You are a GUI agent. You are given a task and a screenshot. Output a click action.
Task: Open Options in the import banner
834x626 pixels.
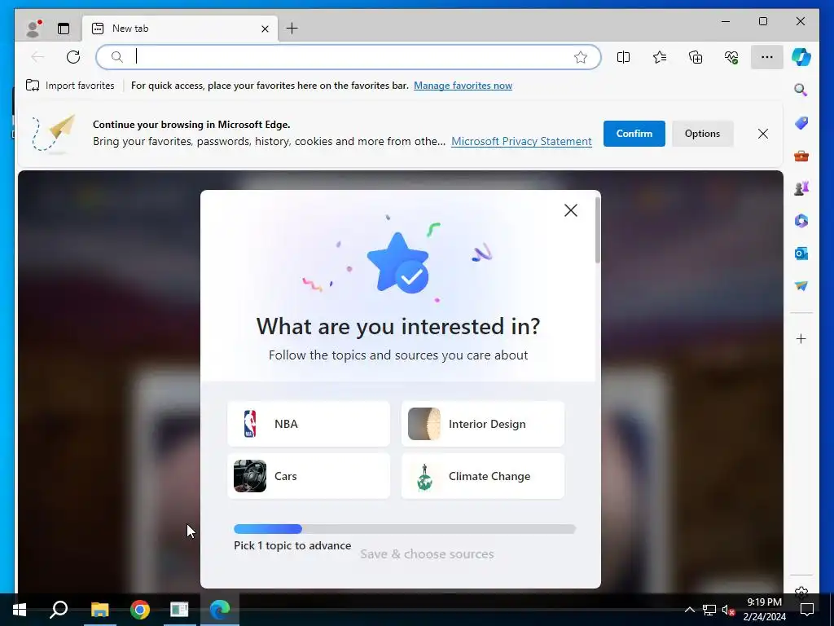point(702,134)
